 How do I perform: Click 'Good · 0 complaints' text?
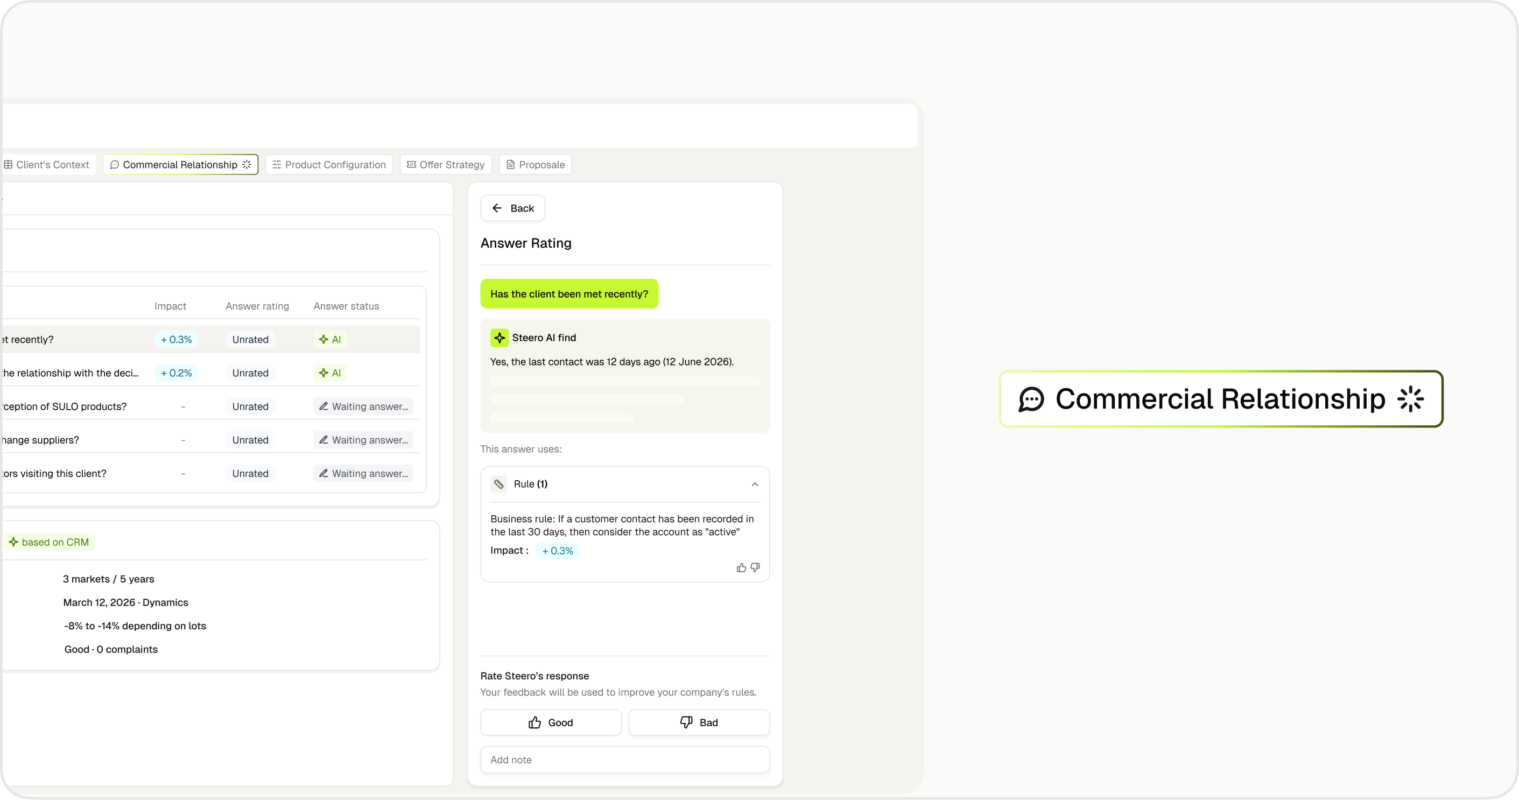point(111,650)
